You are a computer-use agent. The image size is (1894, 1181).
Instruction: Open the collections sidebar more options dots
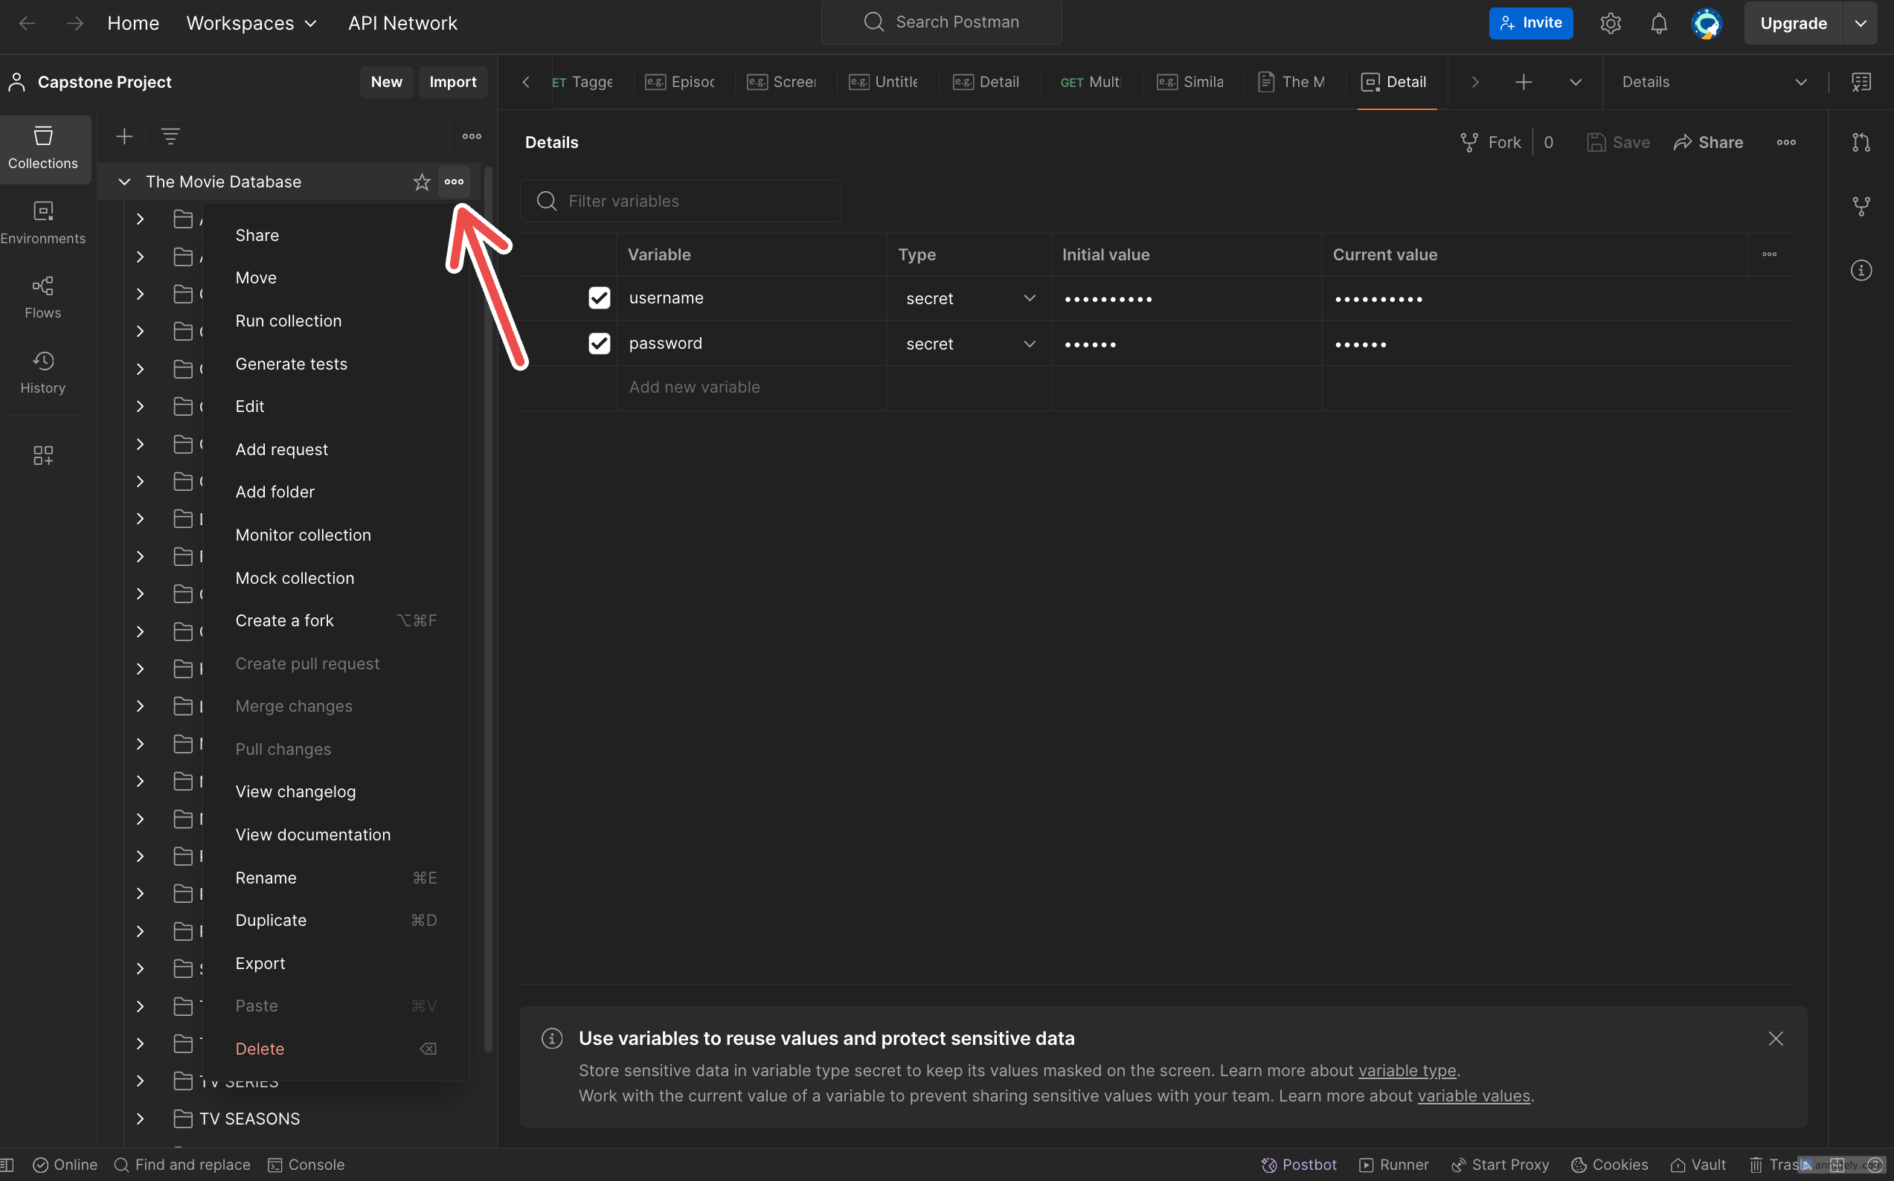pyautogui.click(x=472, y=137)
